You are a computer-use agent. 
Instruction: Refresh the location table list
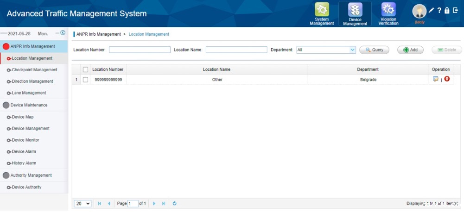tap(174, 204)
